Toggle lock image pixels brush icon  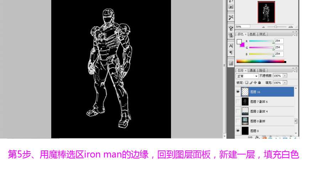(251, 83)
